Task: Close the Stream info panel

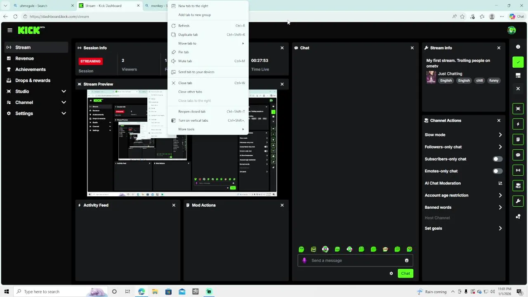Action: [499, 48]
